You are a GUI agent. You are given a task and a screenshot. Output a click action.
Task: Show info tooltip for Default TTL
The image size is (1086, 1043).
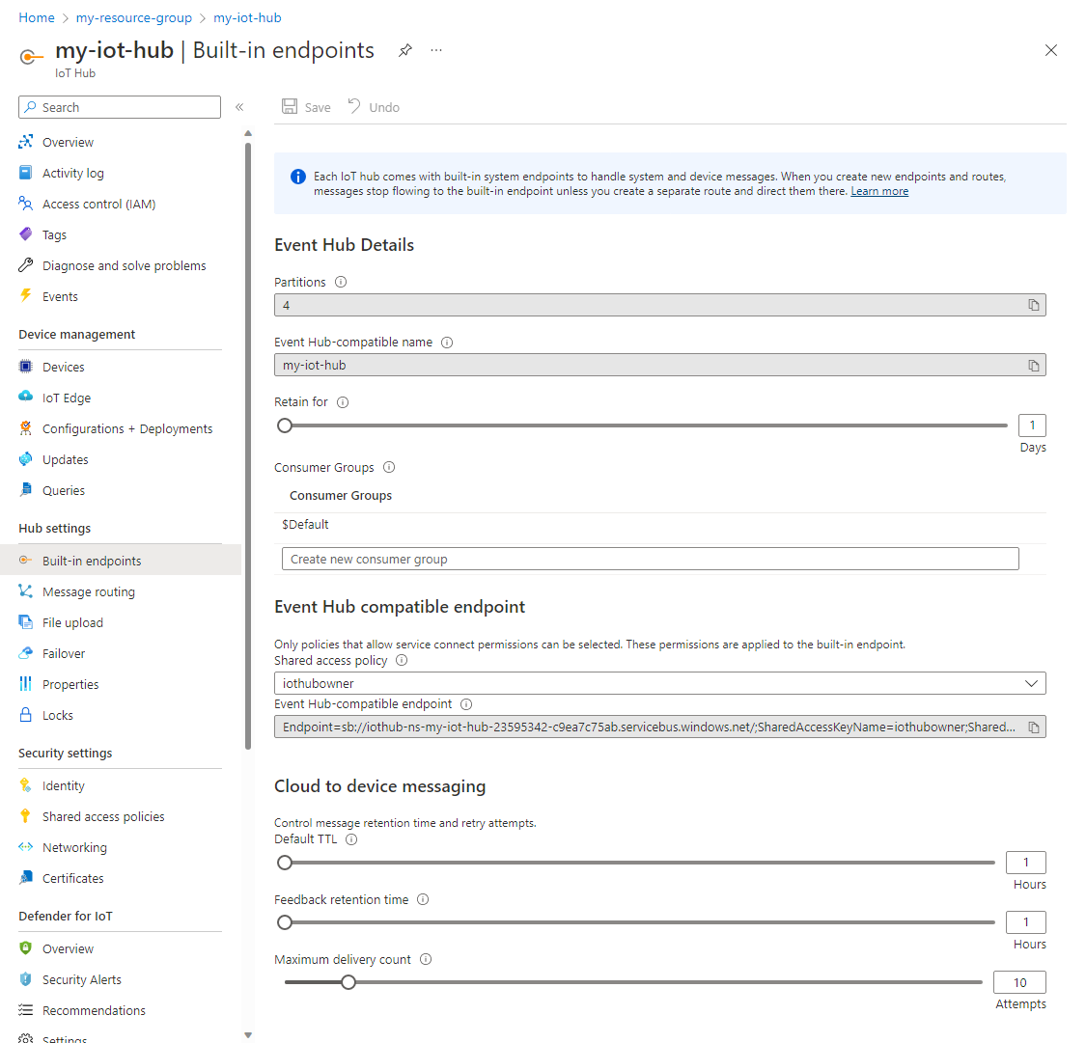click(x=351, y=839)
